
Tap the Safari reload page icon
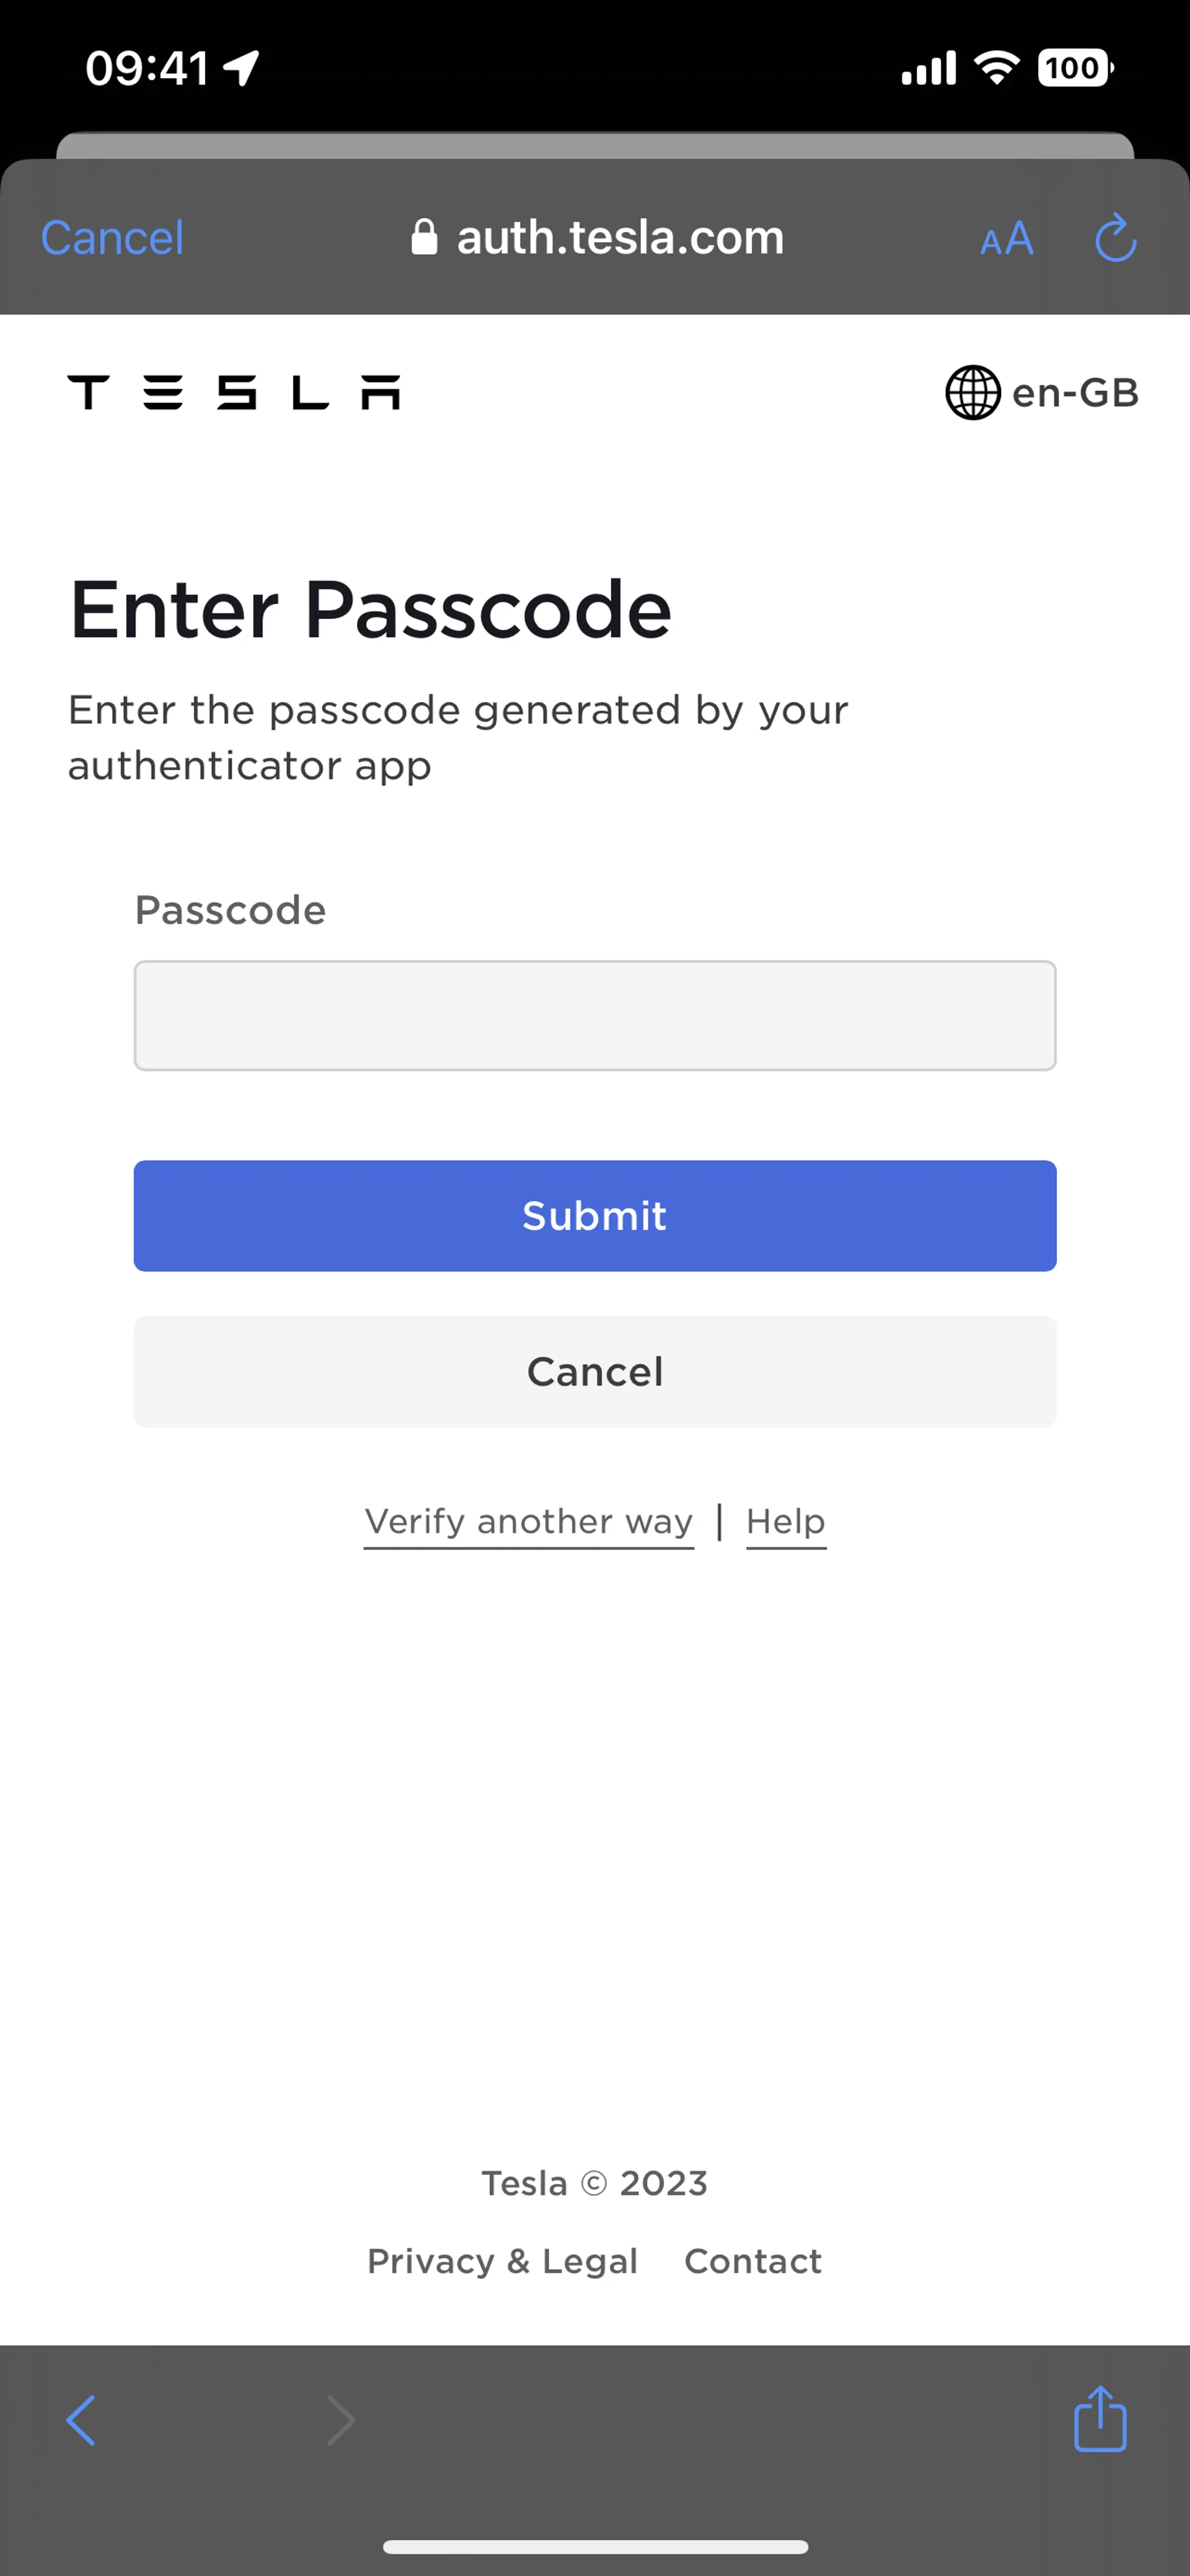coord(1115,238)
